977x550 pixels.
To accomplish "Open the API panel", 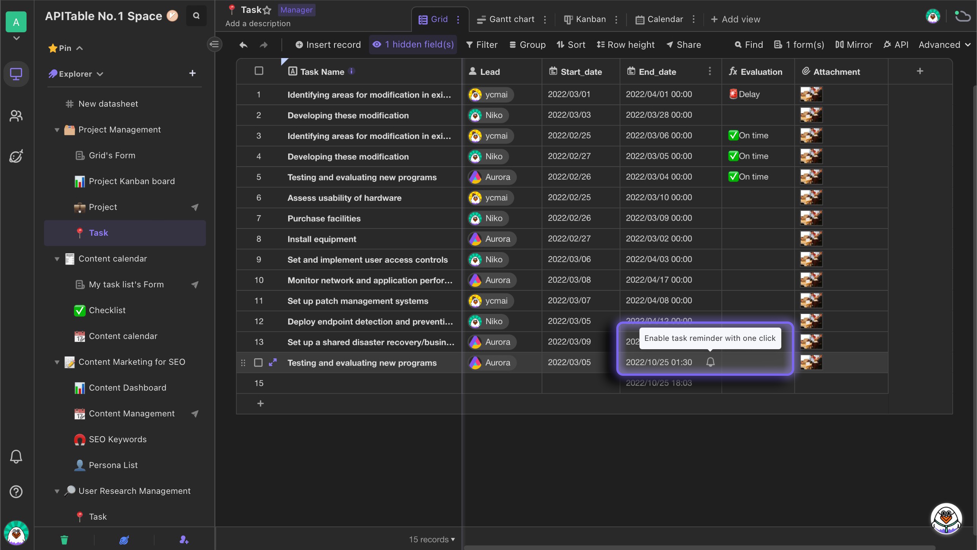I will (896, 45).
